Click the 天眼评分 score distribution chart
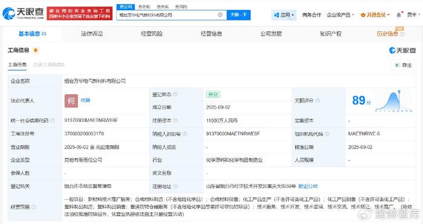The image size is (423, 224). tap(394, 101)
